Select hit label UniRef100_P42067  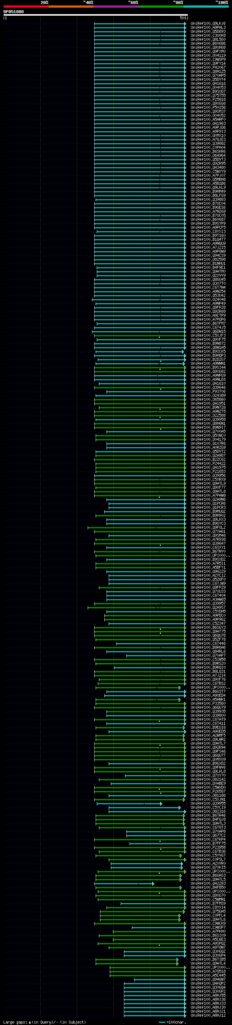208,67
